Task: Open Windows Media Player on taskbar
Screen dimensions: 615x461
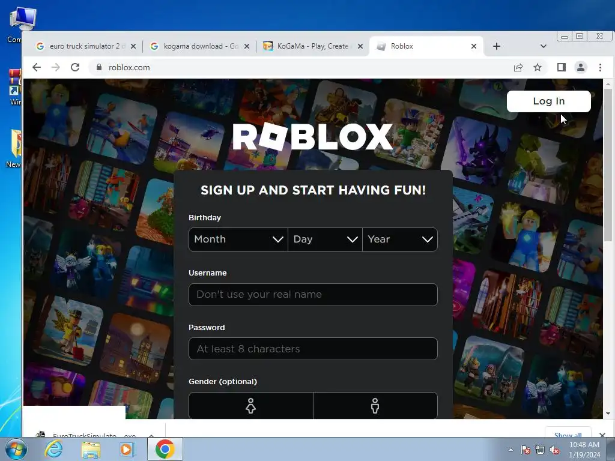Action: click(x=126, y=449)
